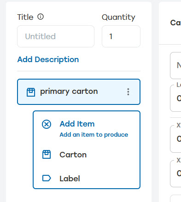Click the Quantity input showing 1
Viewport: 181px width, 202px height.
tap(121, 36)
